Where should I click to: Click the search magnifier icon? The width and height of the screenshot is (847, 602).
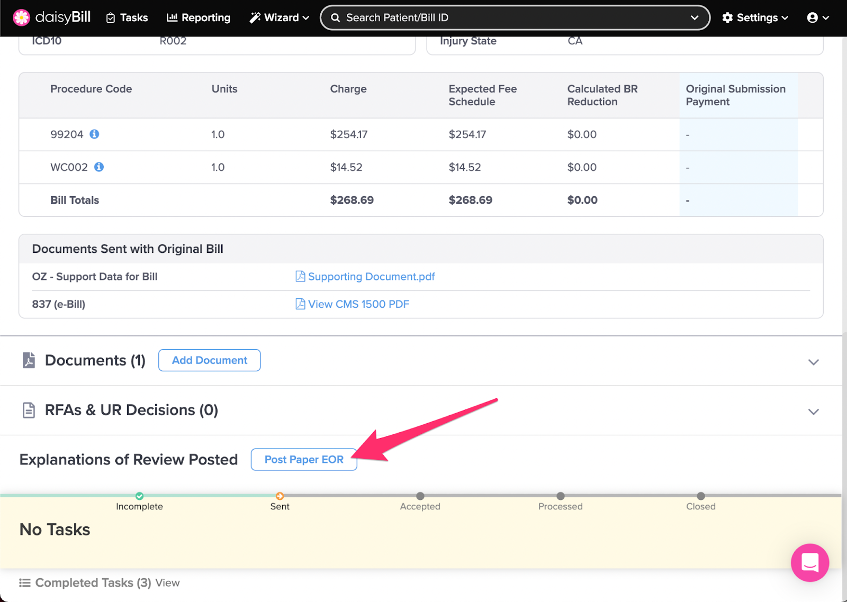[x=336, y=17]
